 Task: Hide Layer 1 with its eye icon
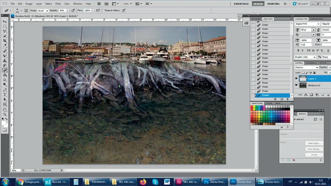pos(296,79)
